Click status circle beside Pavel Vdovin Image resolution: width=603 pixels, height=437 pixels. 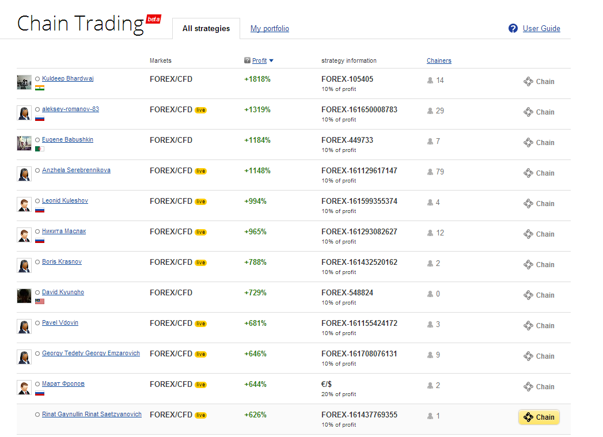click(37, 323)
